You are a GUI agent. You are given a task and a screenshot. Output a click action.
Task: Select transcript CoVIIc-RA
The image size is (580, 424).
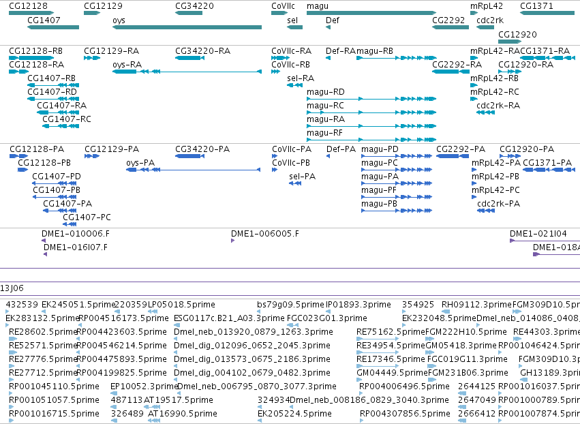click(292, 51)
